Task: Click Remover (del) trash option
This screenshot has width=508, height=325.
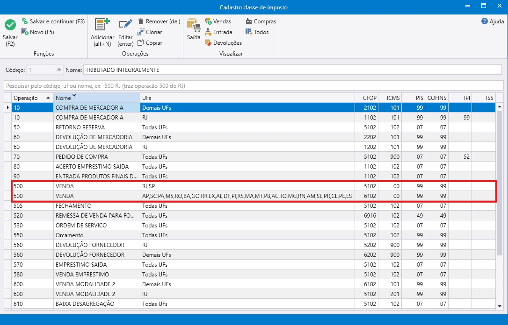Action: [159, 21]
